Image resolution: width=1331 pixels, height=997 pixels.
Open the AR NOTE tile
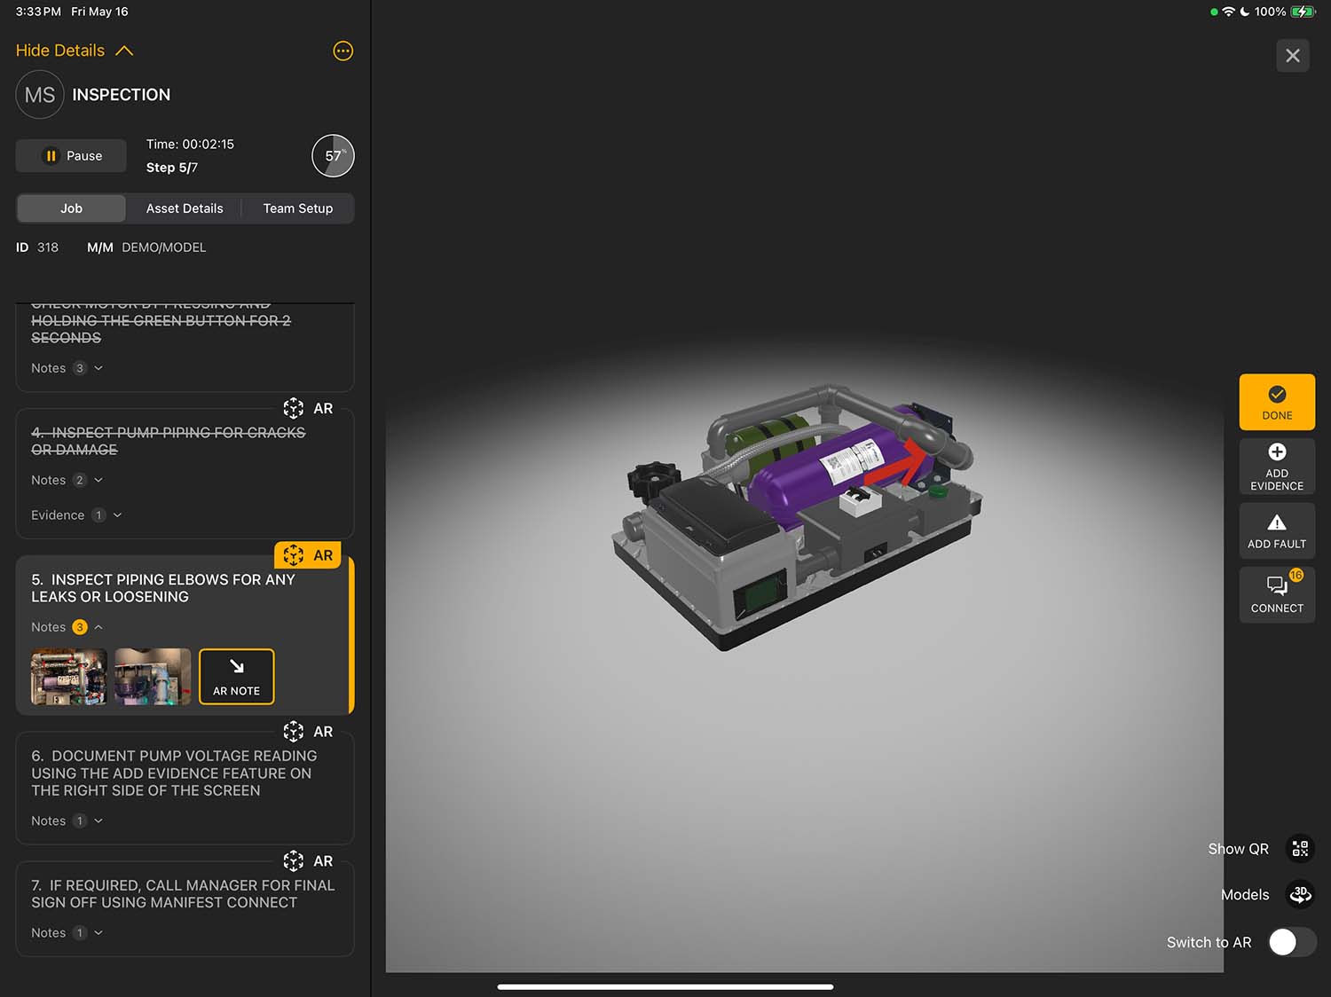[237, 677]
